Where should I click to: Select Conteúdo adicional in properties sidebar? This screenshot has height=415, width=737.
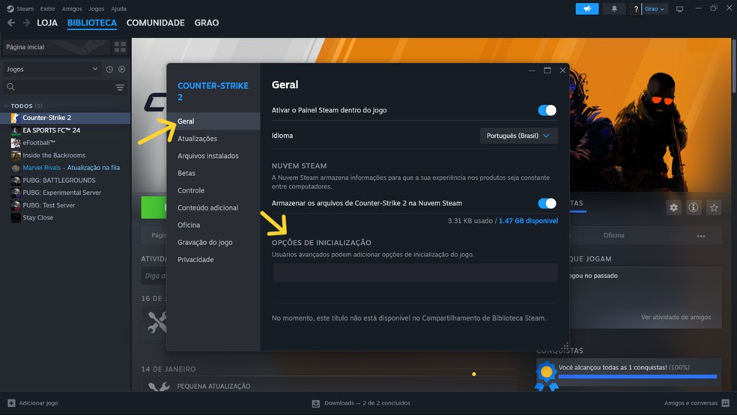[x=213, y=207]
